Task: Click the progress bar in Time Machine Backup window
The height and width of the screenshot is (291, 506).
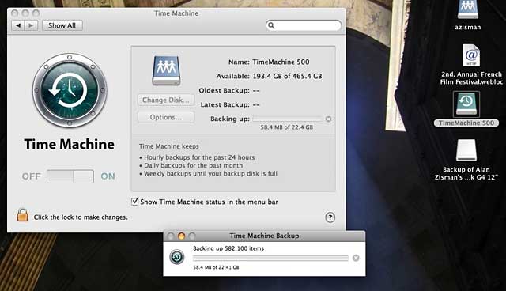Action: (270, 258)
